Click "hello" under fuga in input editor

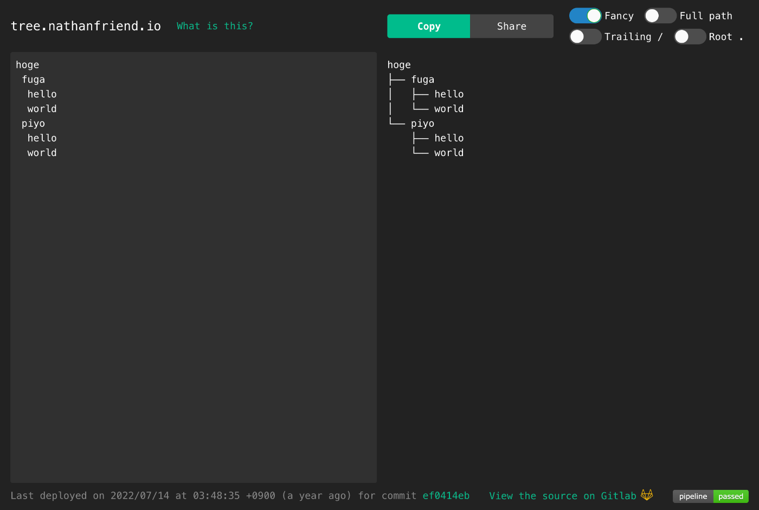tap(42, 94)
